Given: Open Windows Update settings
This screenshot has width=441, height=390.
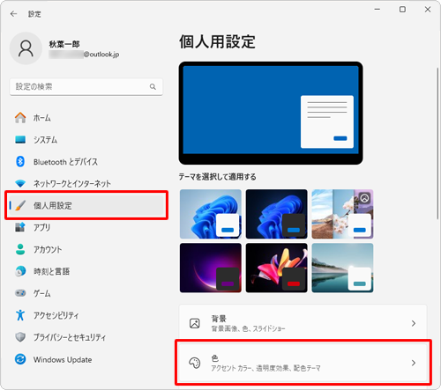Looking at the screenshot, I should (86, 359).
